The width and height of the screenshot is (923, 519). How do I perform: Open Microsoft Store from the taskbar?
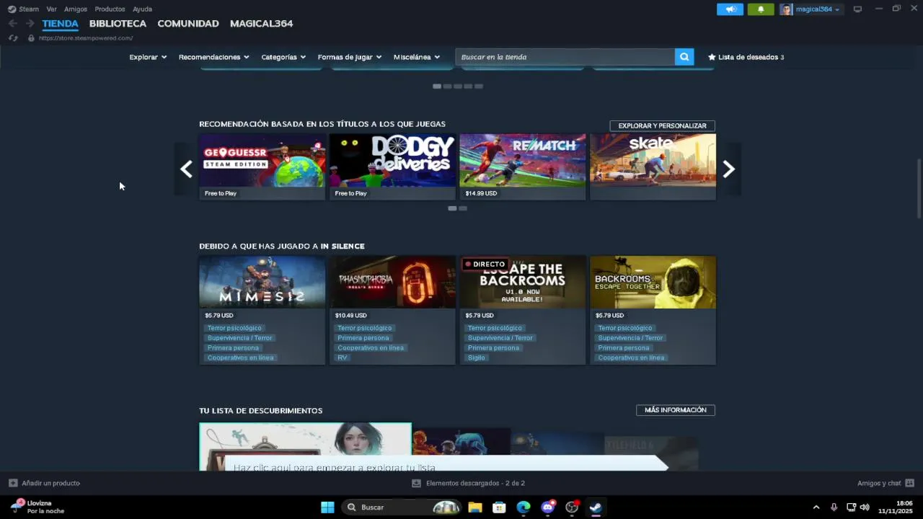499,507
